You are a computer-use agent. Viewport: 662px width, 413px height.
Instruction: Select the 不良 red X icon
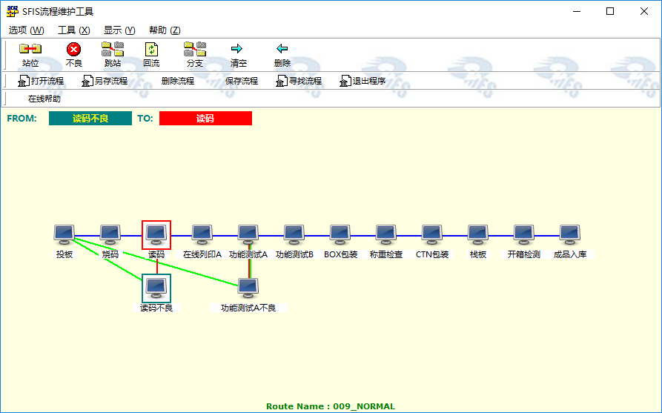pos(73,50)
